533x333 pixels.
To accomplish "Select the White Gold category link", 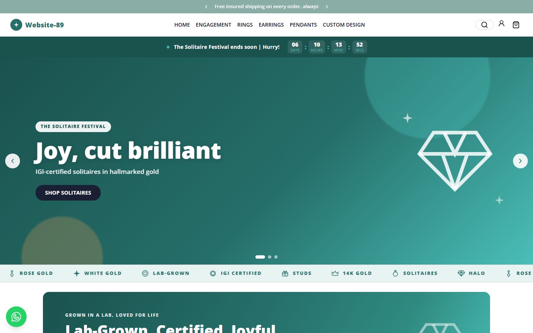I will (x=103, y=273).
